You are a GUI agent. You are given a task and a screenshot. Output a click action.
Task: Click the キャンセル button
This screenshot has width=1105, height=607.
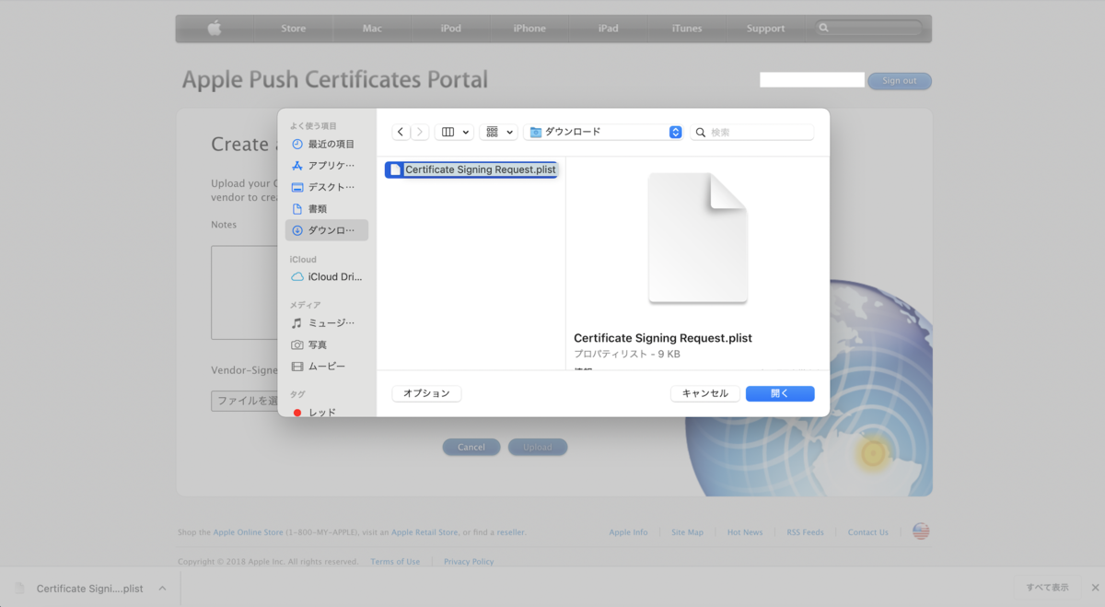705,393
